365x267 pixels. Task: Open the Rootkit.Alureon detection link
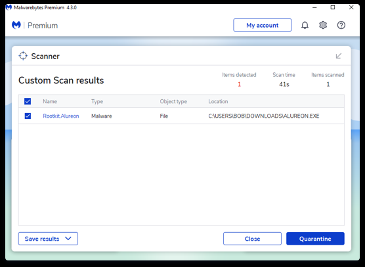tap(61, 116)
